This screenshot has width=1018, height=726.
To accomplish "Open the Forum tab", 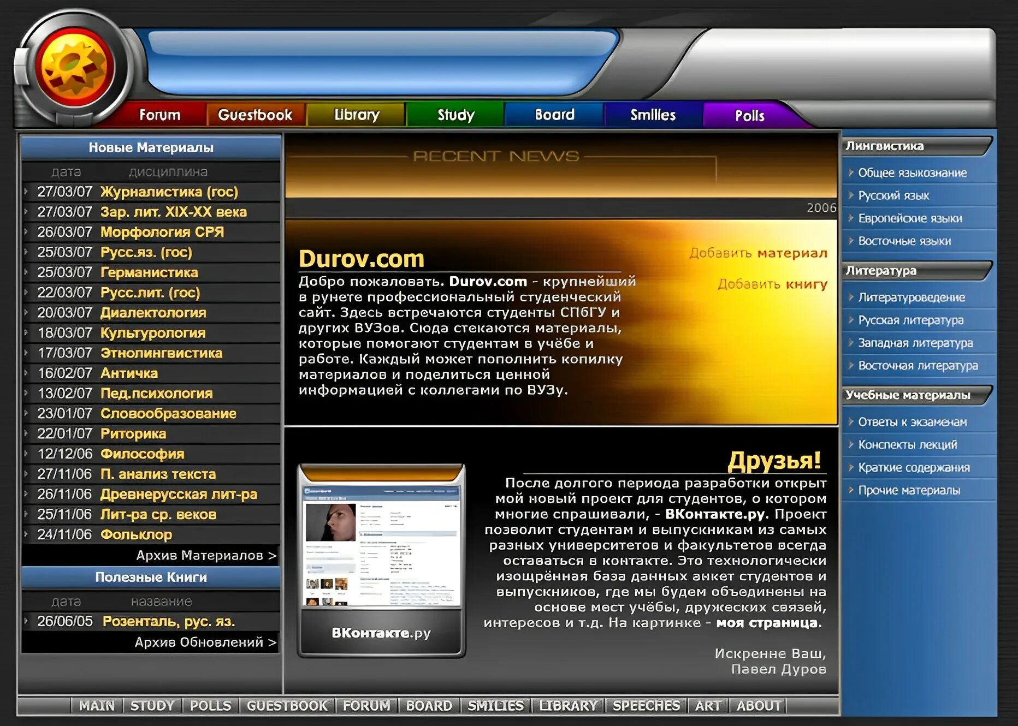I will pos(159,115).
